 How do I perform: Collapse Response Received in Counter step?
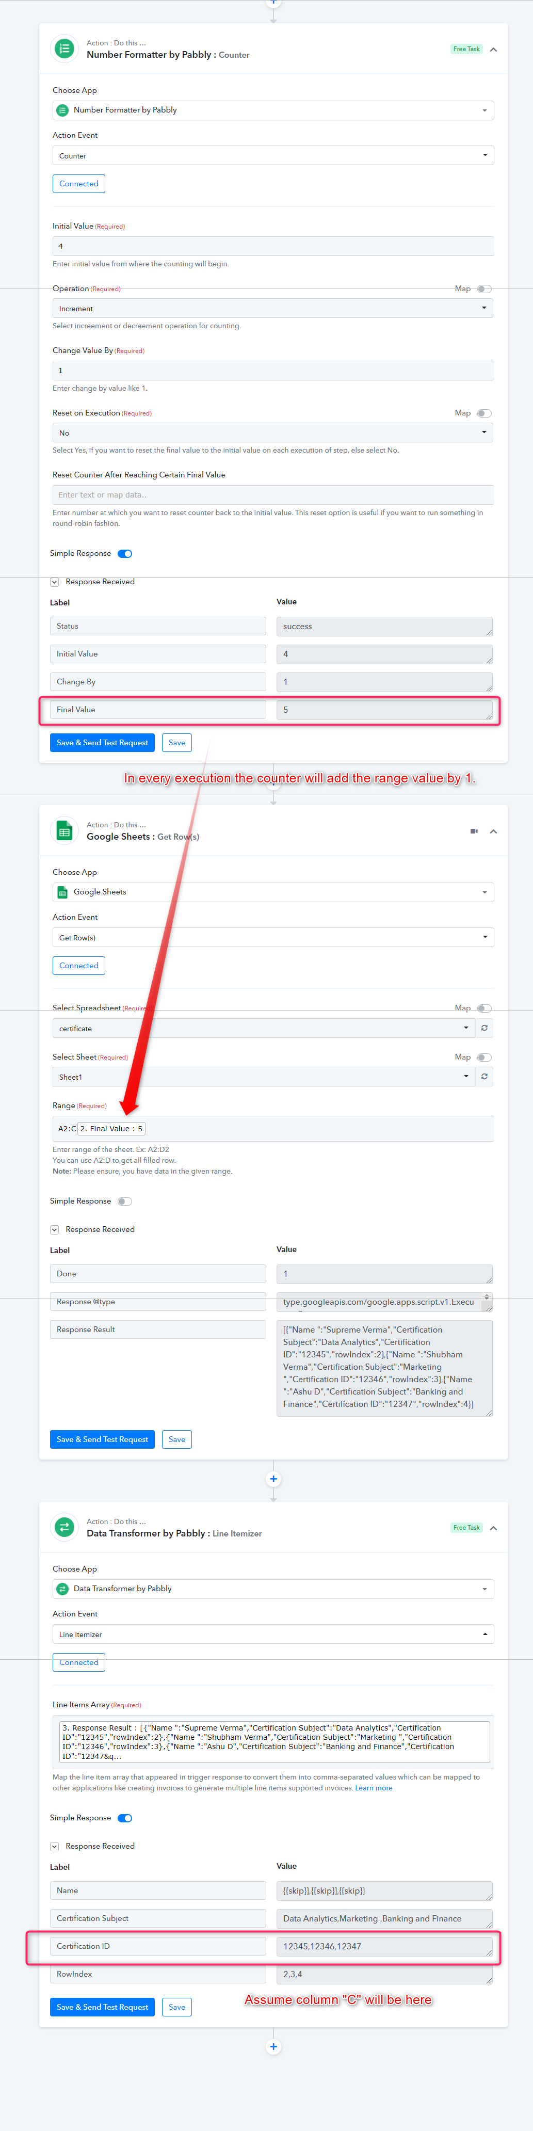(x=55, y=582)
